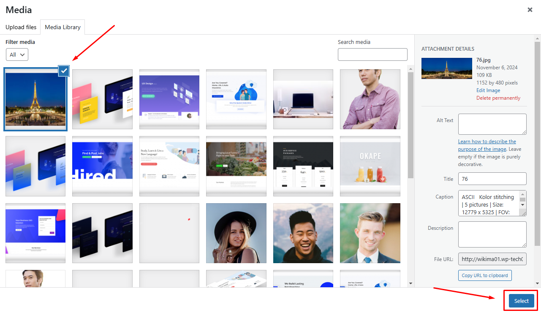This screenshot has height=313, width=541.
Task: Open the Filter media 'All' dropdown
Action: click(x=17, y=54)
